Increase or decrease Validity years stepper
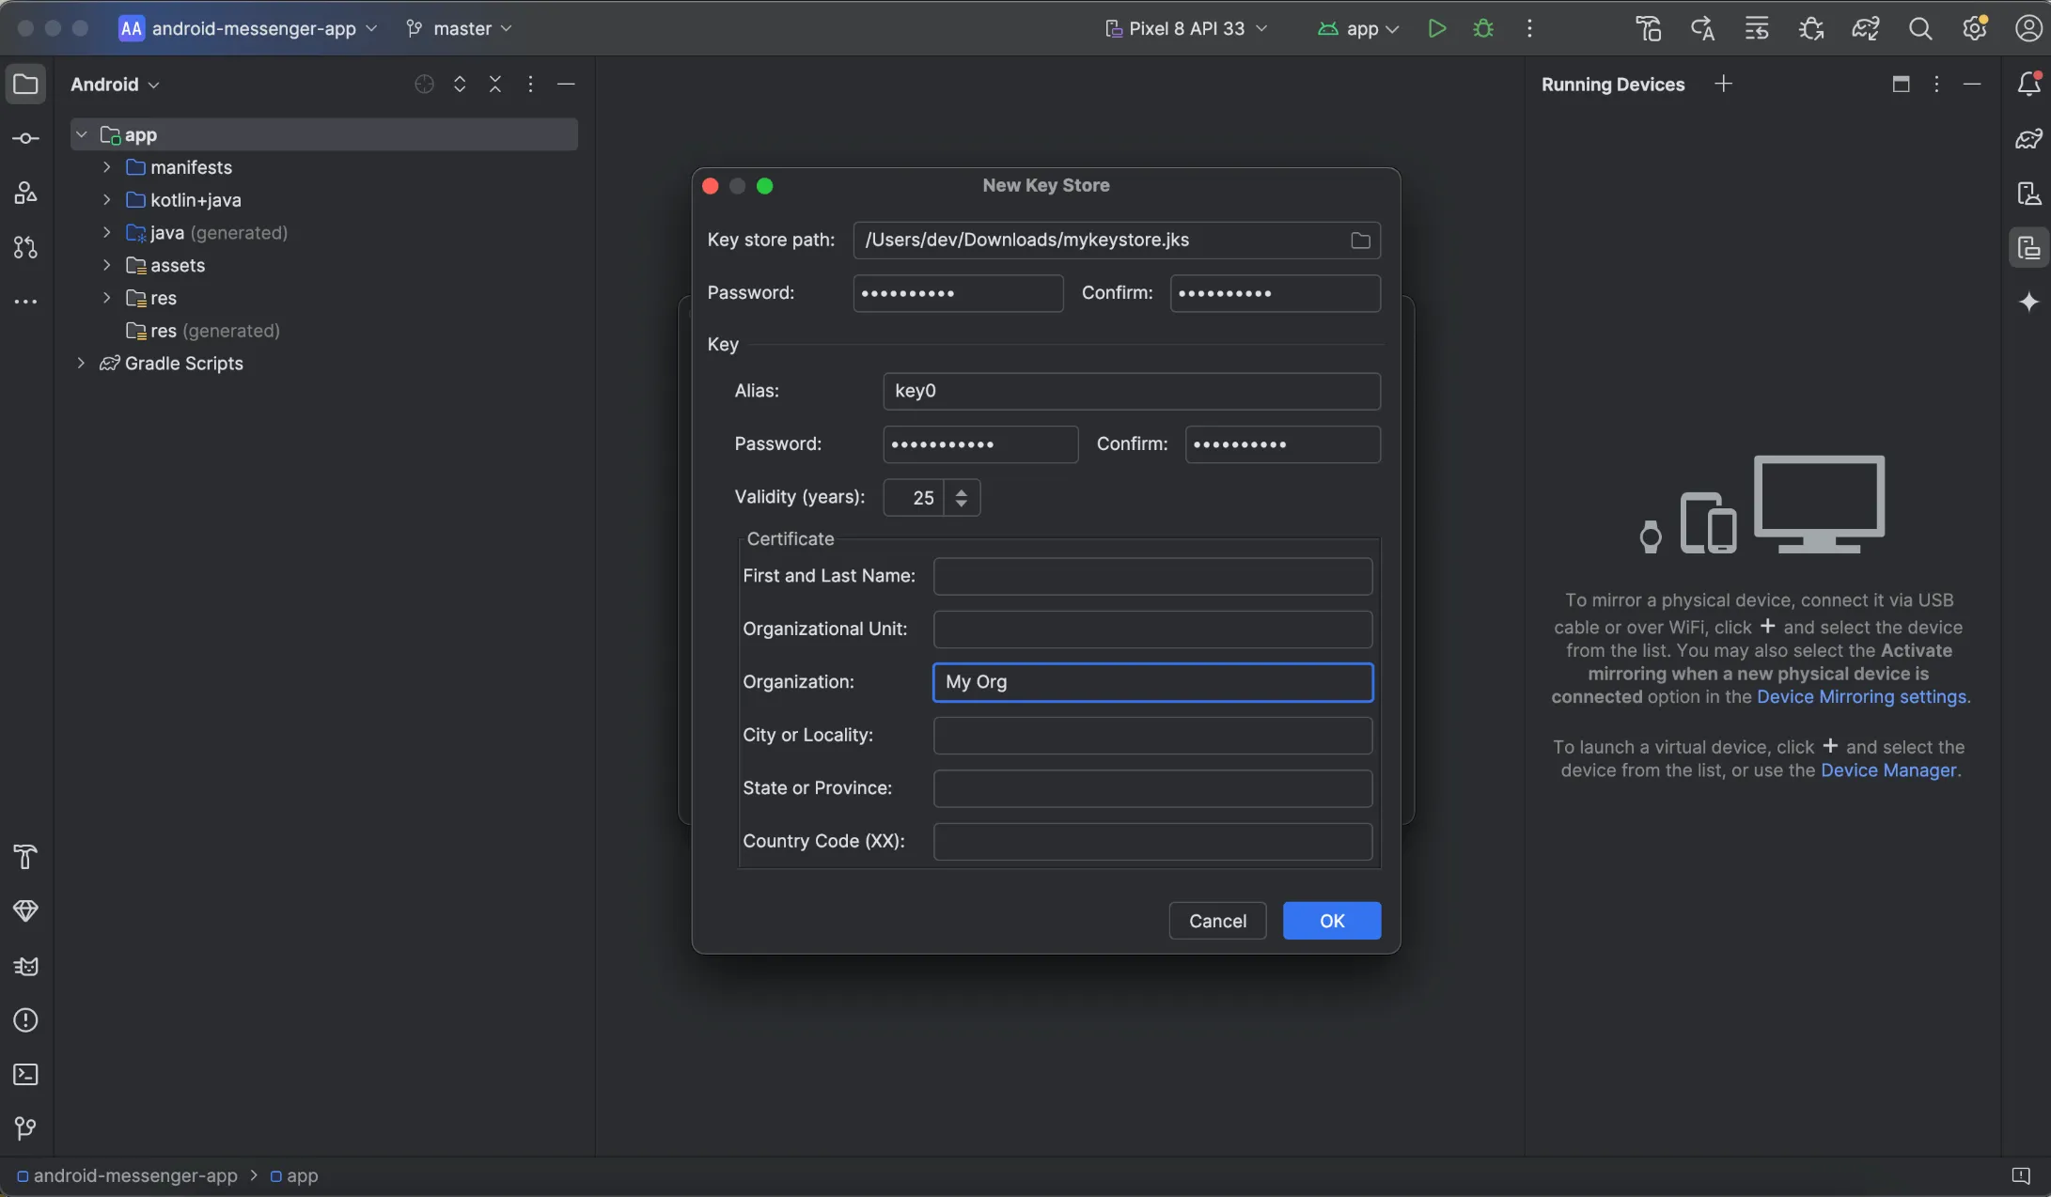 [961, 498]
